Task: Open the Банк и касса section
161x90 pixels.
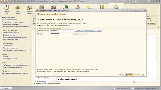Action: pos(18,9)
